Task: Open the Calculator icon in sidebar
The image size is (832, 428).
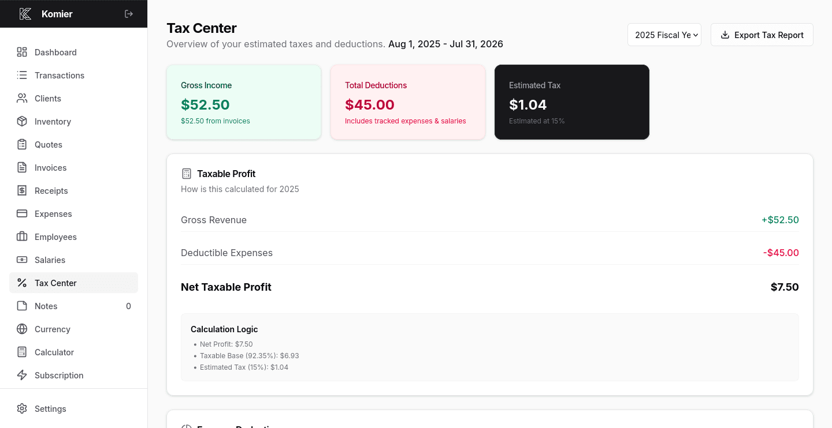Action: (x=22, y=352)
